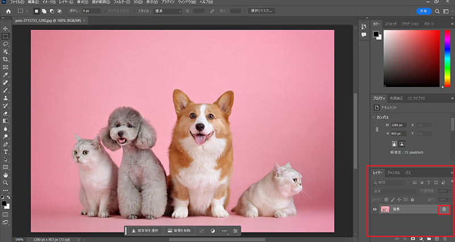Open the フィルター menu

(122, 2)
